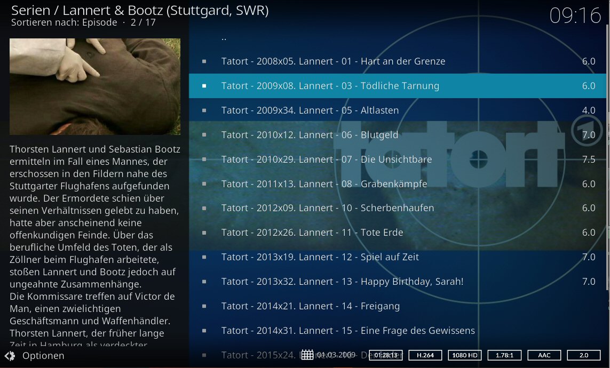Open episode 'Grabenkämpfe'
The image size is (610, 368).
[x=398, y=184]
